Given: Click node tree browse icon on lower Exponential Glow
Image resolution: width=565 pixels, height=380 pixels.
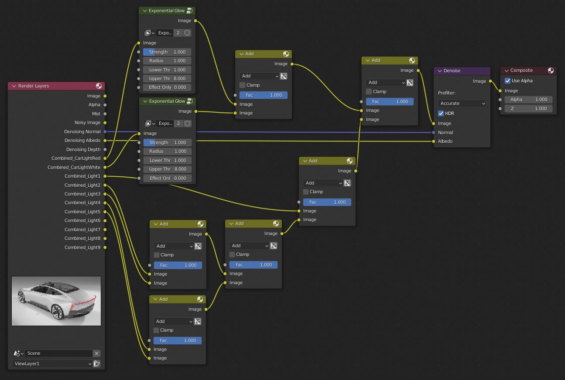Looking at the screenshot, I should (150, 123).
